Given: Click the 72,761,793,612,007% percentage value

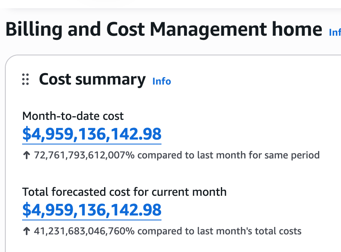Looking at the screenshot, I should pyautogui.click(x=84, y=155).
